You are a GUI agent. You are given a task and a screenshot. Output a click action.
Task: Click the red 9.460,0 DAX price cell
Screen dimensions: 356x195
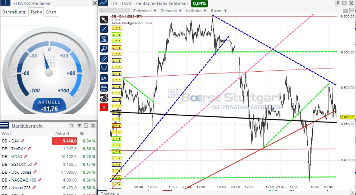click(x=64, y=141)
